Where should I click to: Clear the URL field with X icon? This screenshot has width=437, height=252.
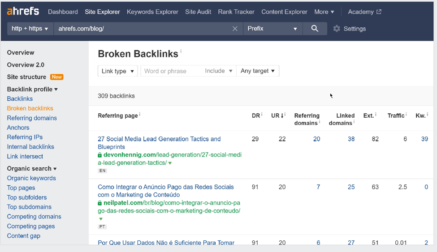(235, 29)
